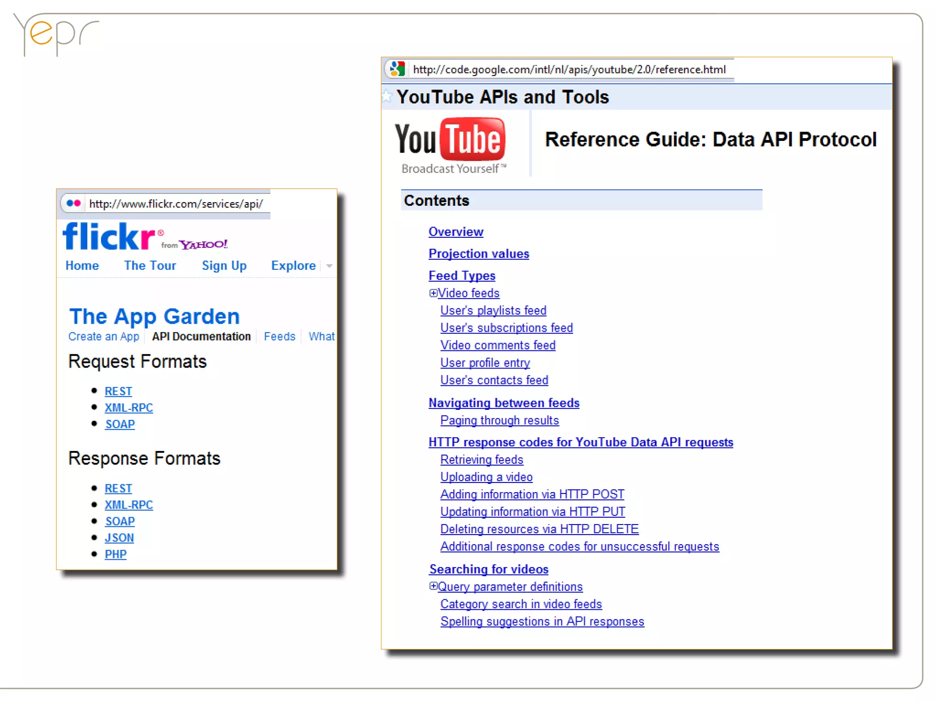Click the Yahoo! logo next to Flickr
The image size is (937, 702).
click(203, 245)
